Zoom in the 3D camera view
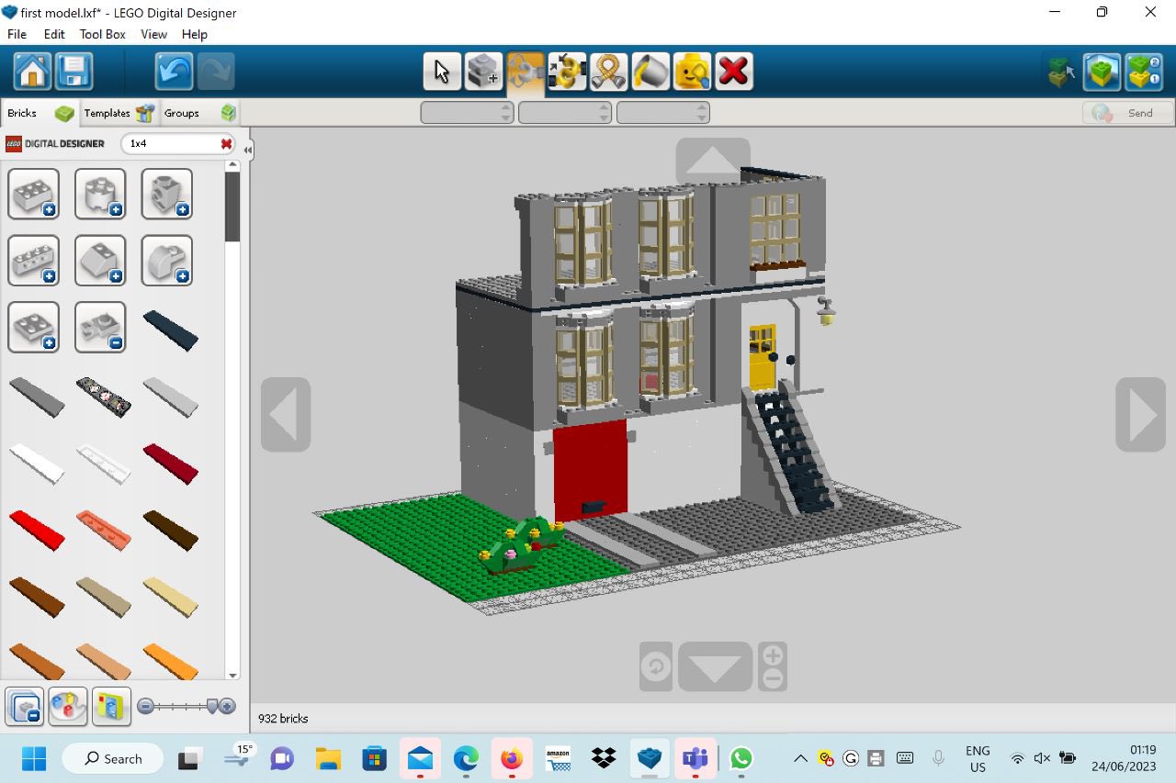The height and width of the screenshot is (783, 1176). tap(773, 655)
